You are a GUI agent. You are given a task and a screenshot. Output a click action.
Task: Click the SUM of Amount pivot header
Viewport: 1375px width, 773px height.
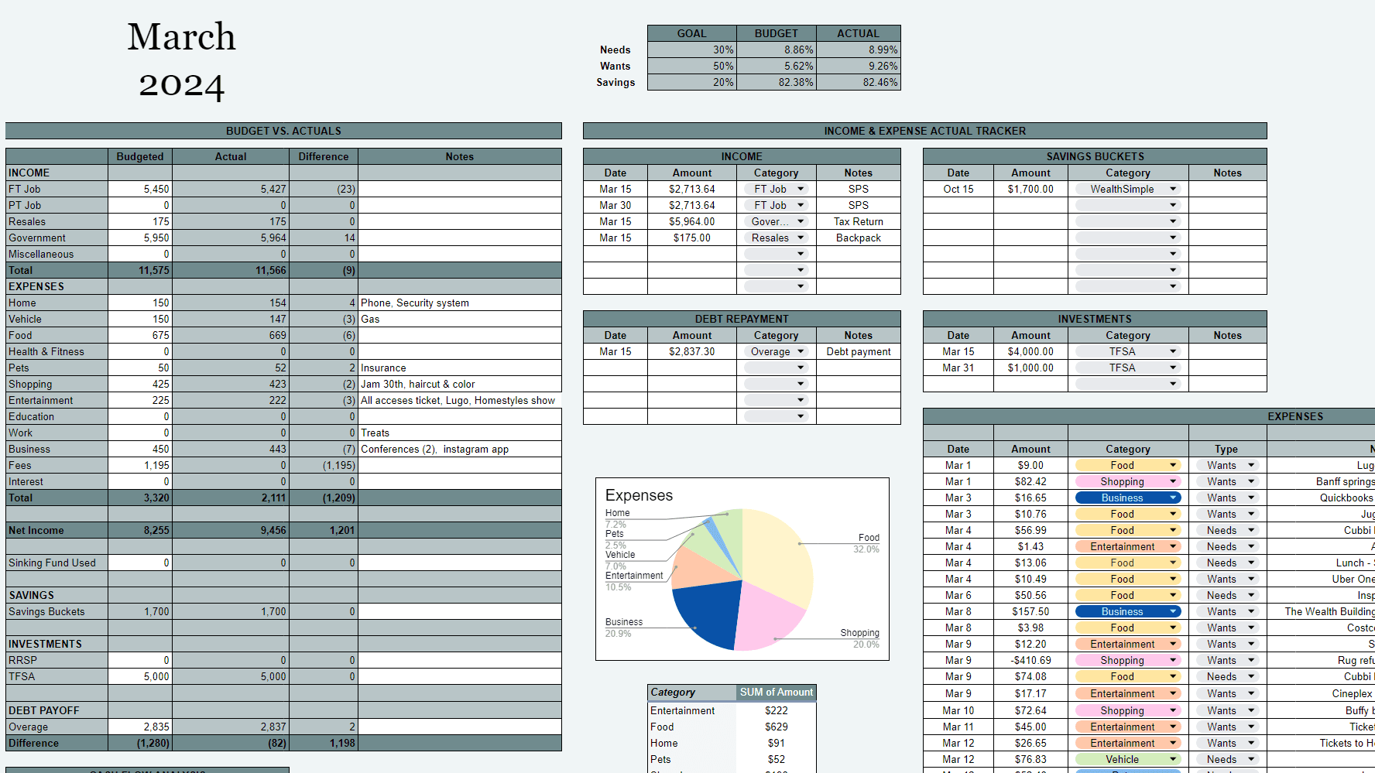click(777, 693)
